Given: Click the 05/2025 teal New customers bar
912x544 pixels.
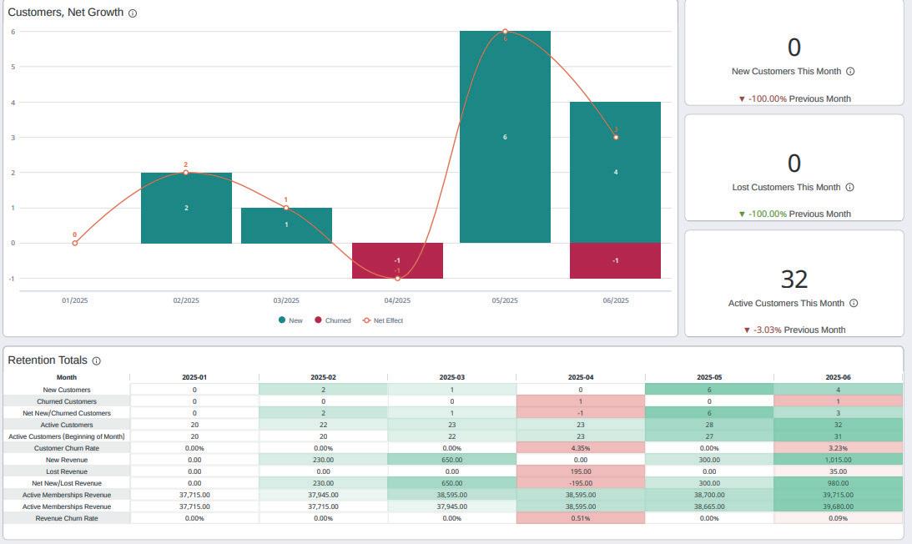Looking at the screenshot, I should (x=505, y=137).
